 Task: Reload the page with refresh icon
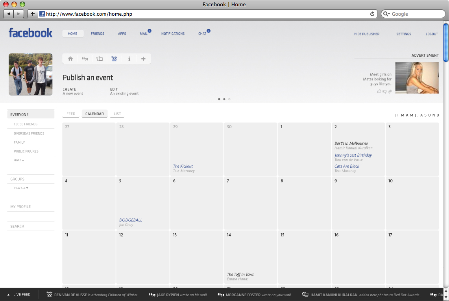click(x=372, y=14)
